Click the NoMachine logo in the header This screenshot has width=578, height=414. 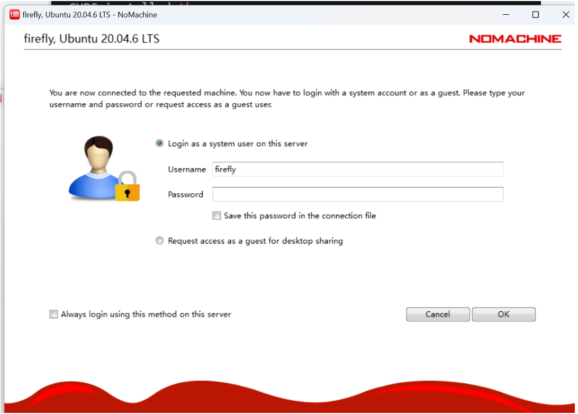tap(514, 39)
